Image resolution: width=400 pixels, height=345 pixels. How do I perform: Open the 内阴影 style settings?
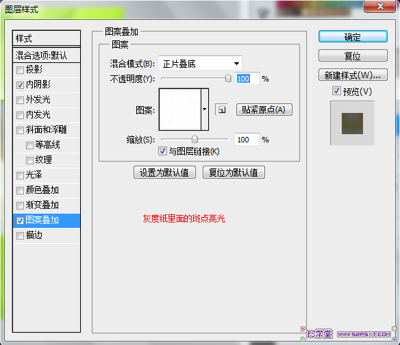[x=38, y=85]
